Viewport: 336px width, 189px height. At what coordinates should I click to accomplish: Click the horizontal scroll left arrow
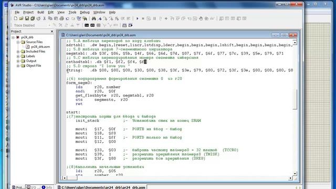(x=64, y=178)
